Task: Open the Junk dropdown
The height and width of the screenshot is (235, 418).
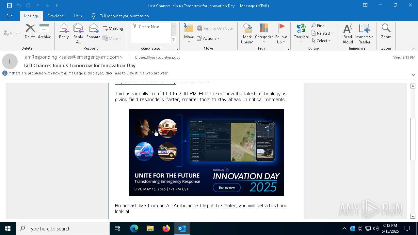Action: coord(12,33)
